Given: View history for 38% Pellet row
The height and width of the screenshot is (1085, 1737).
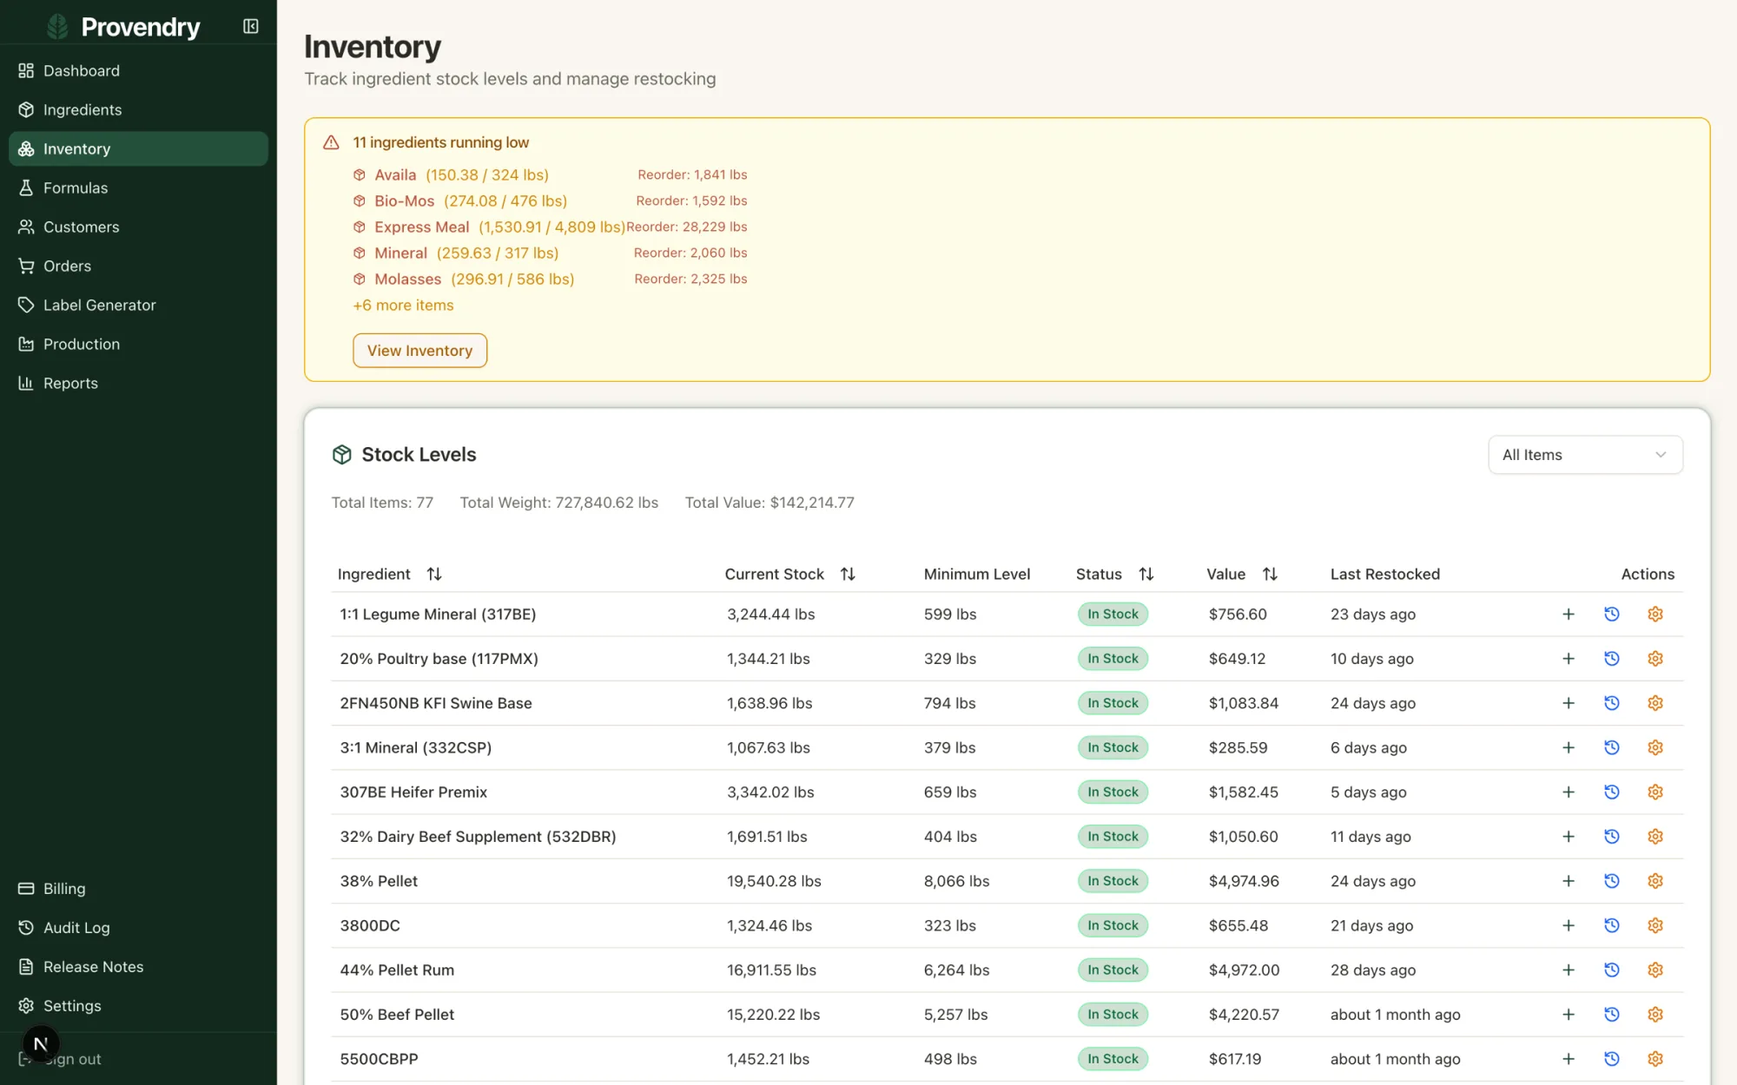Looking at the screenshot, I should pyautogui.click(x=1612, y=881).
